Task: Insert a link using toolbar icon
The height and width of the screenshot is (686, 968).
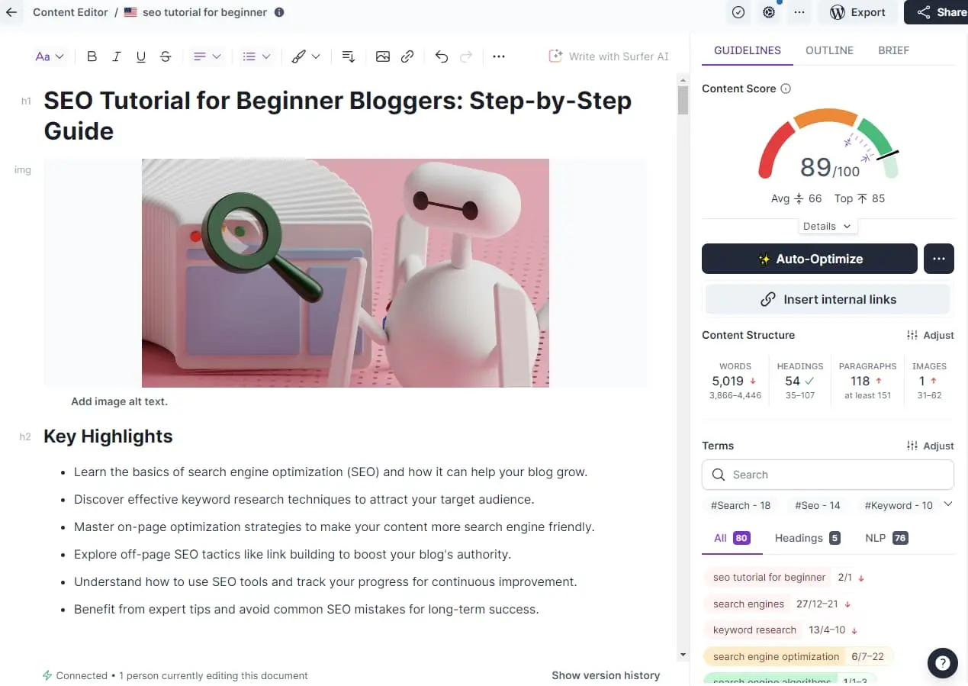Action: [407, 56]
